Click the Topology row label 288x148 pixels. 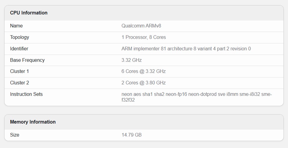coord(20,37)
